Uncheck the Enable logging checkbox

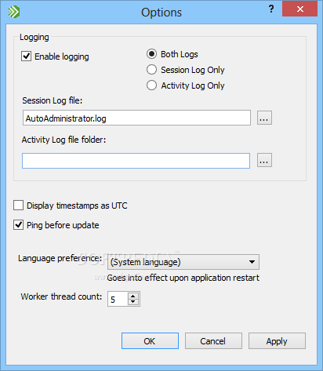pyautogui.click(x=26, y=56)
